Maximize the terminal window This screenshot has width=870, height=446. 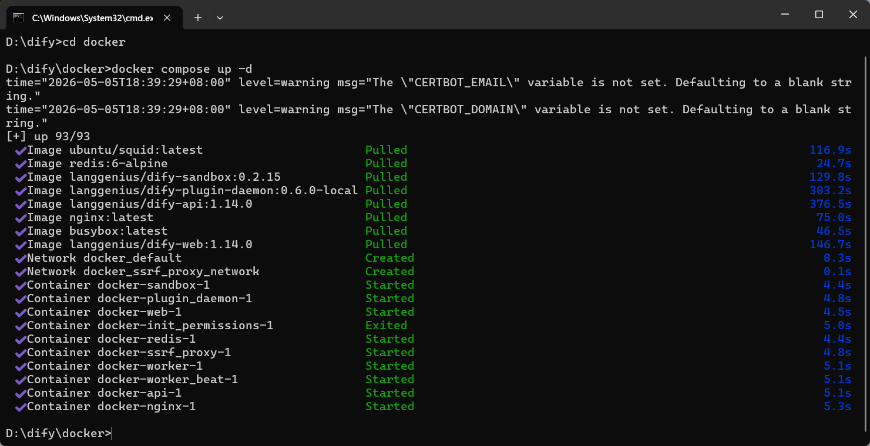pos(819,15)
